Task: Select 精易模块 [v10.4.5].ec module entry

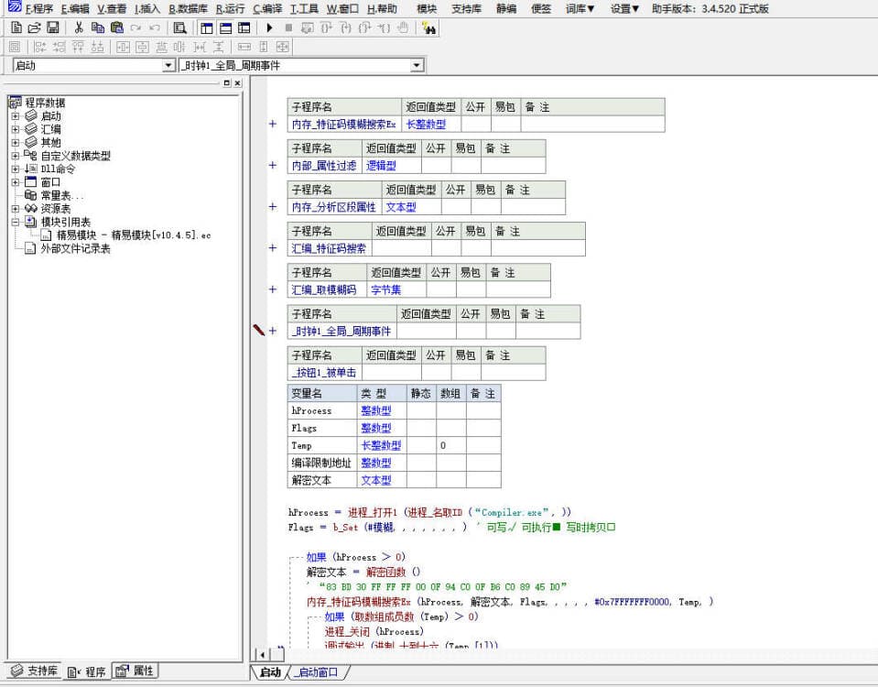Action: [x=134, y=235]
